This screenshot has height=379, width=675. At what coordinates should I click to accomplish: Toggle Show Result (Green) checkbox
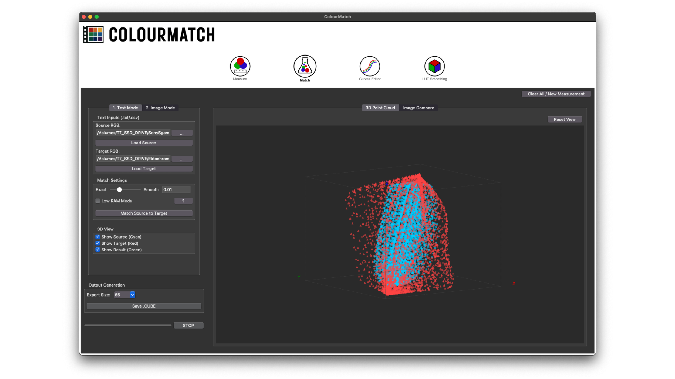click(x=98, y=250)
